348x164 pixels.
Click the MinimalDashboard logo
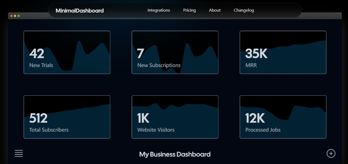(x=79, y=11)
